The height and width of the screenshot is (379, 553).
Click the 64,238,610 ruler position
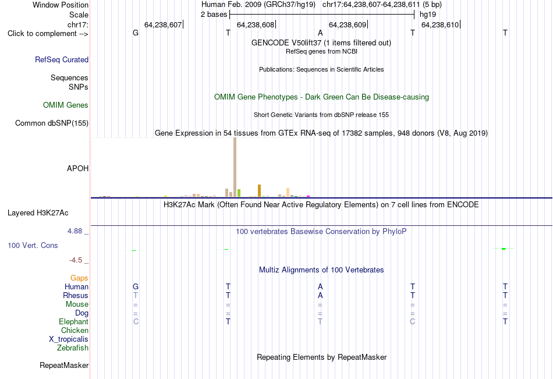coord(440,24)
